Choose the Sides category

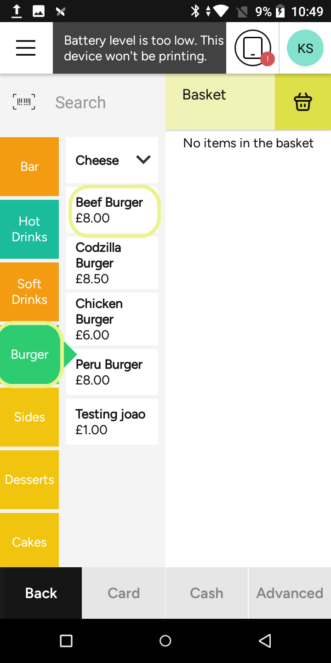click(29, 417)
